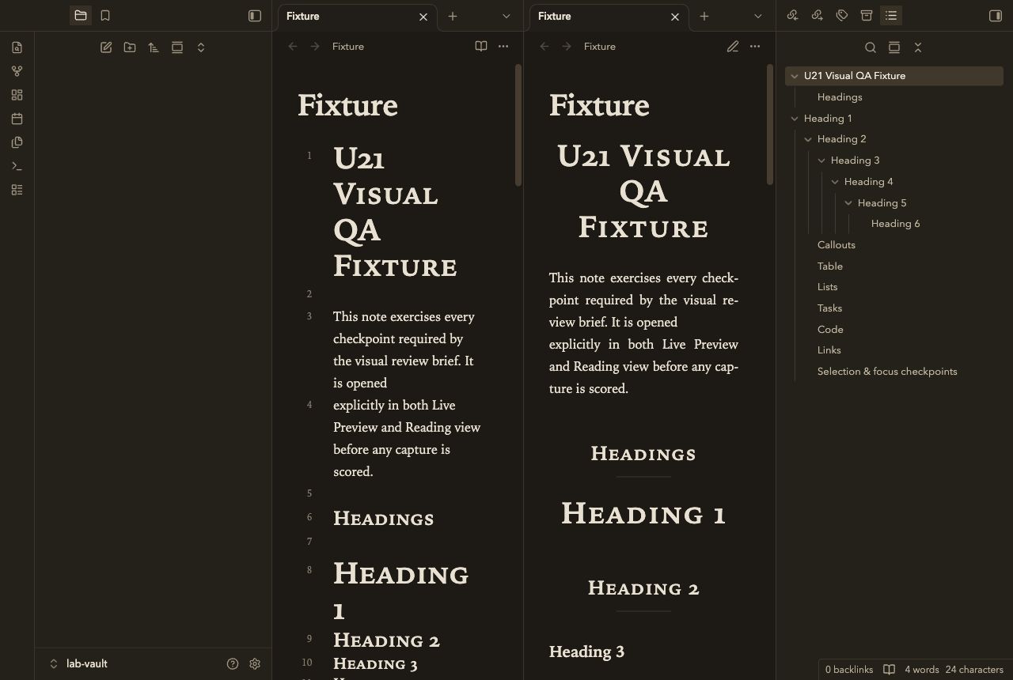Insert template using the ribbon copy icon
Viewport: 1013px width, 680px height.
(x=17, y=142)
